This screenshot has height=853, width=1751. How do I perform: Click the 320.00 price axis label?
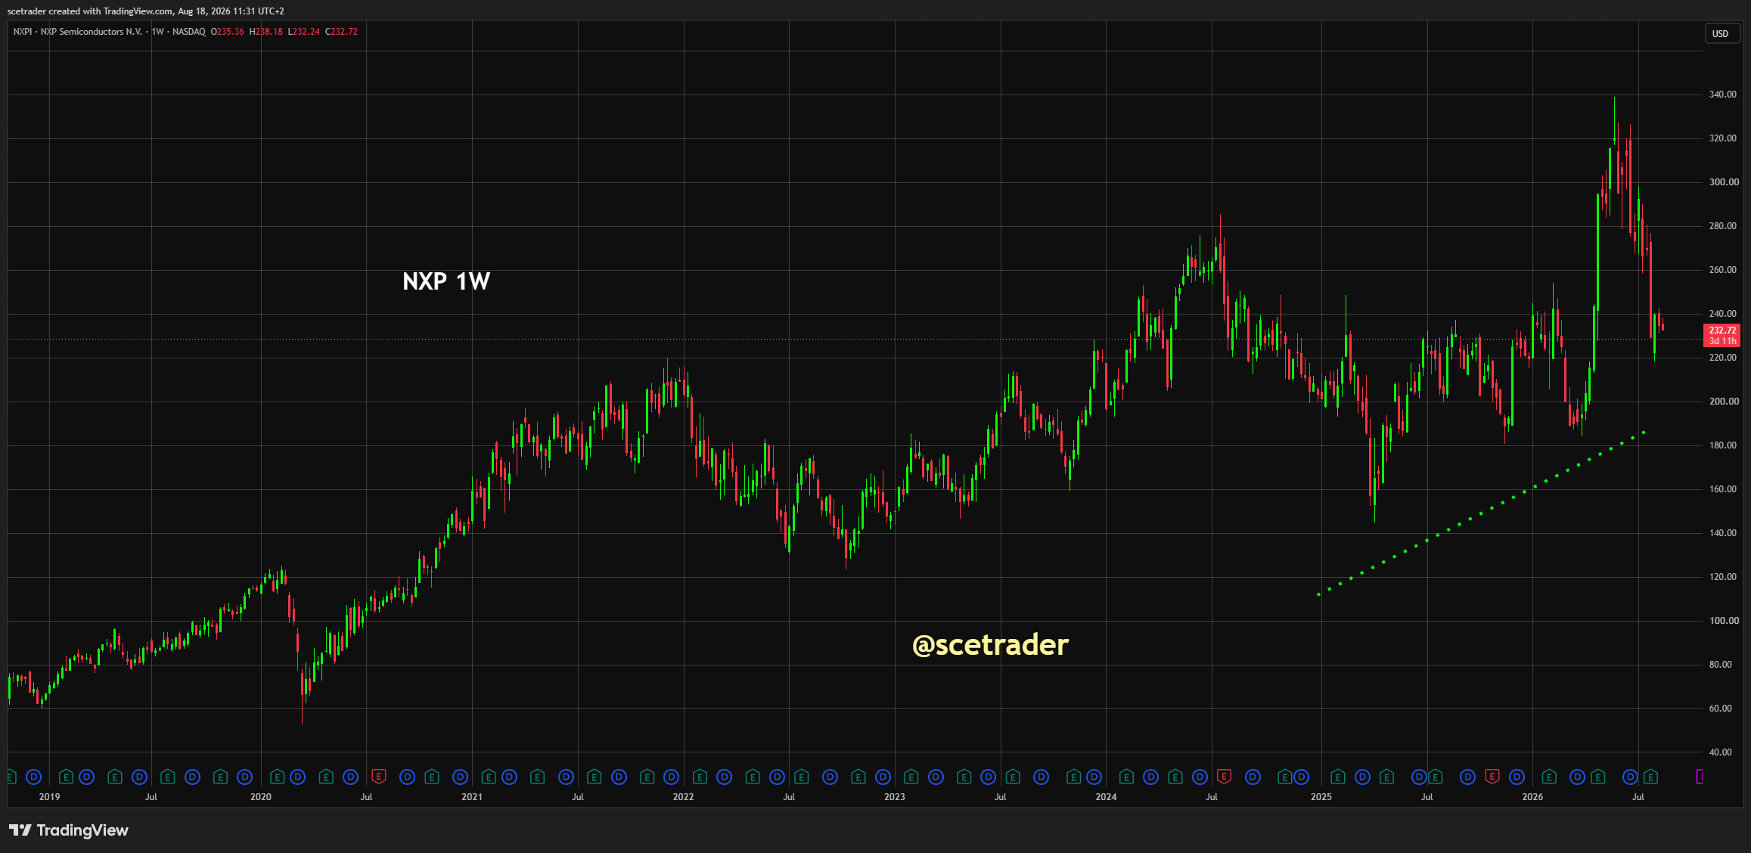click(1723, 138)
